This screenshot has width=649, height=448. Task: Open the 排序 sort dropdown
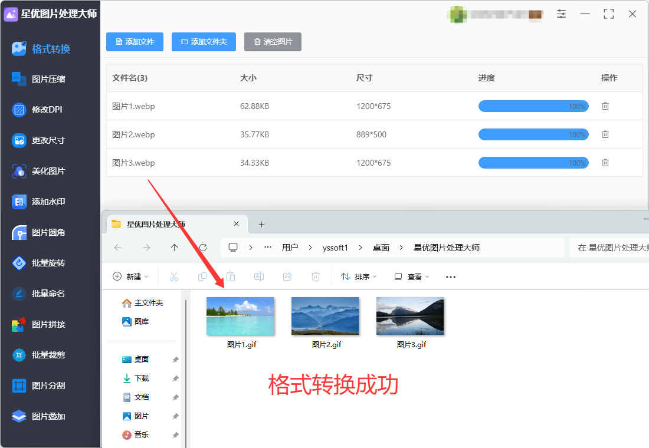tap(359, 276)
